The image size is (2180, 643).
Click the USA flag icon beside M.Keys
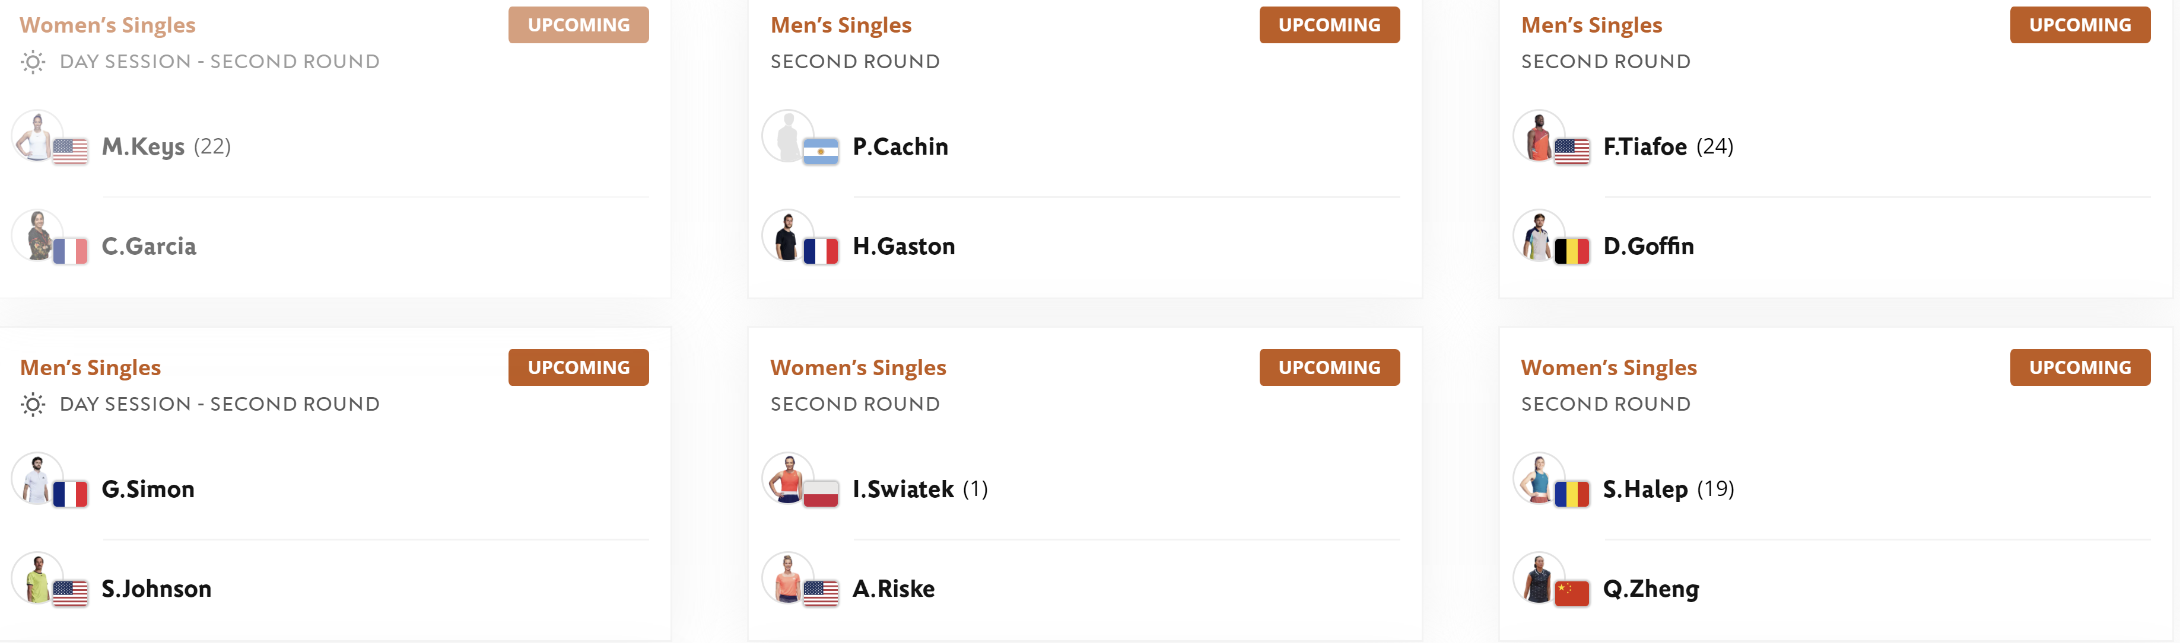click(70, 151)
